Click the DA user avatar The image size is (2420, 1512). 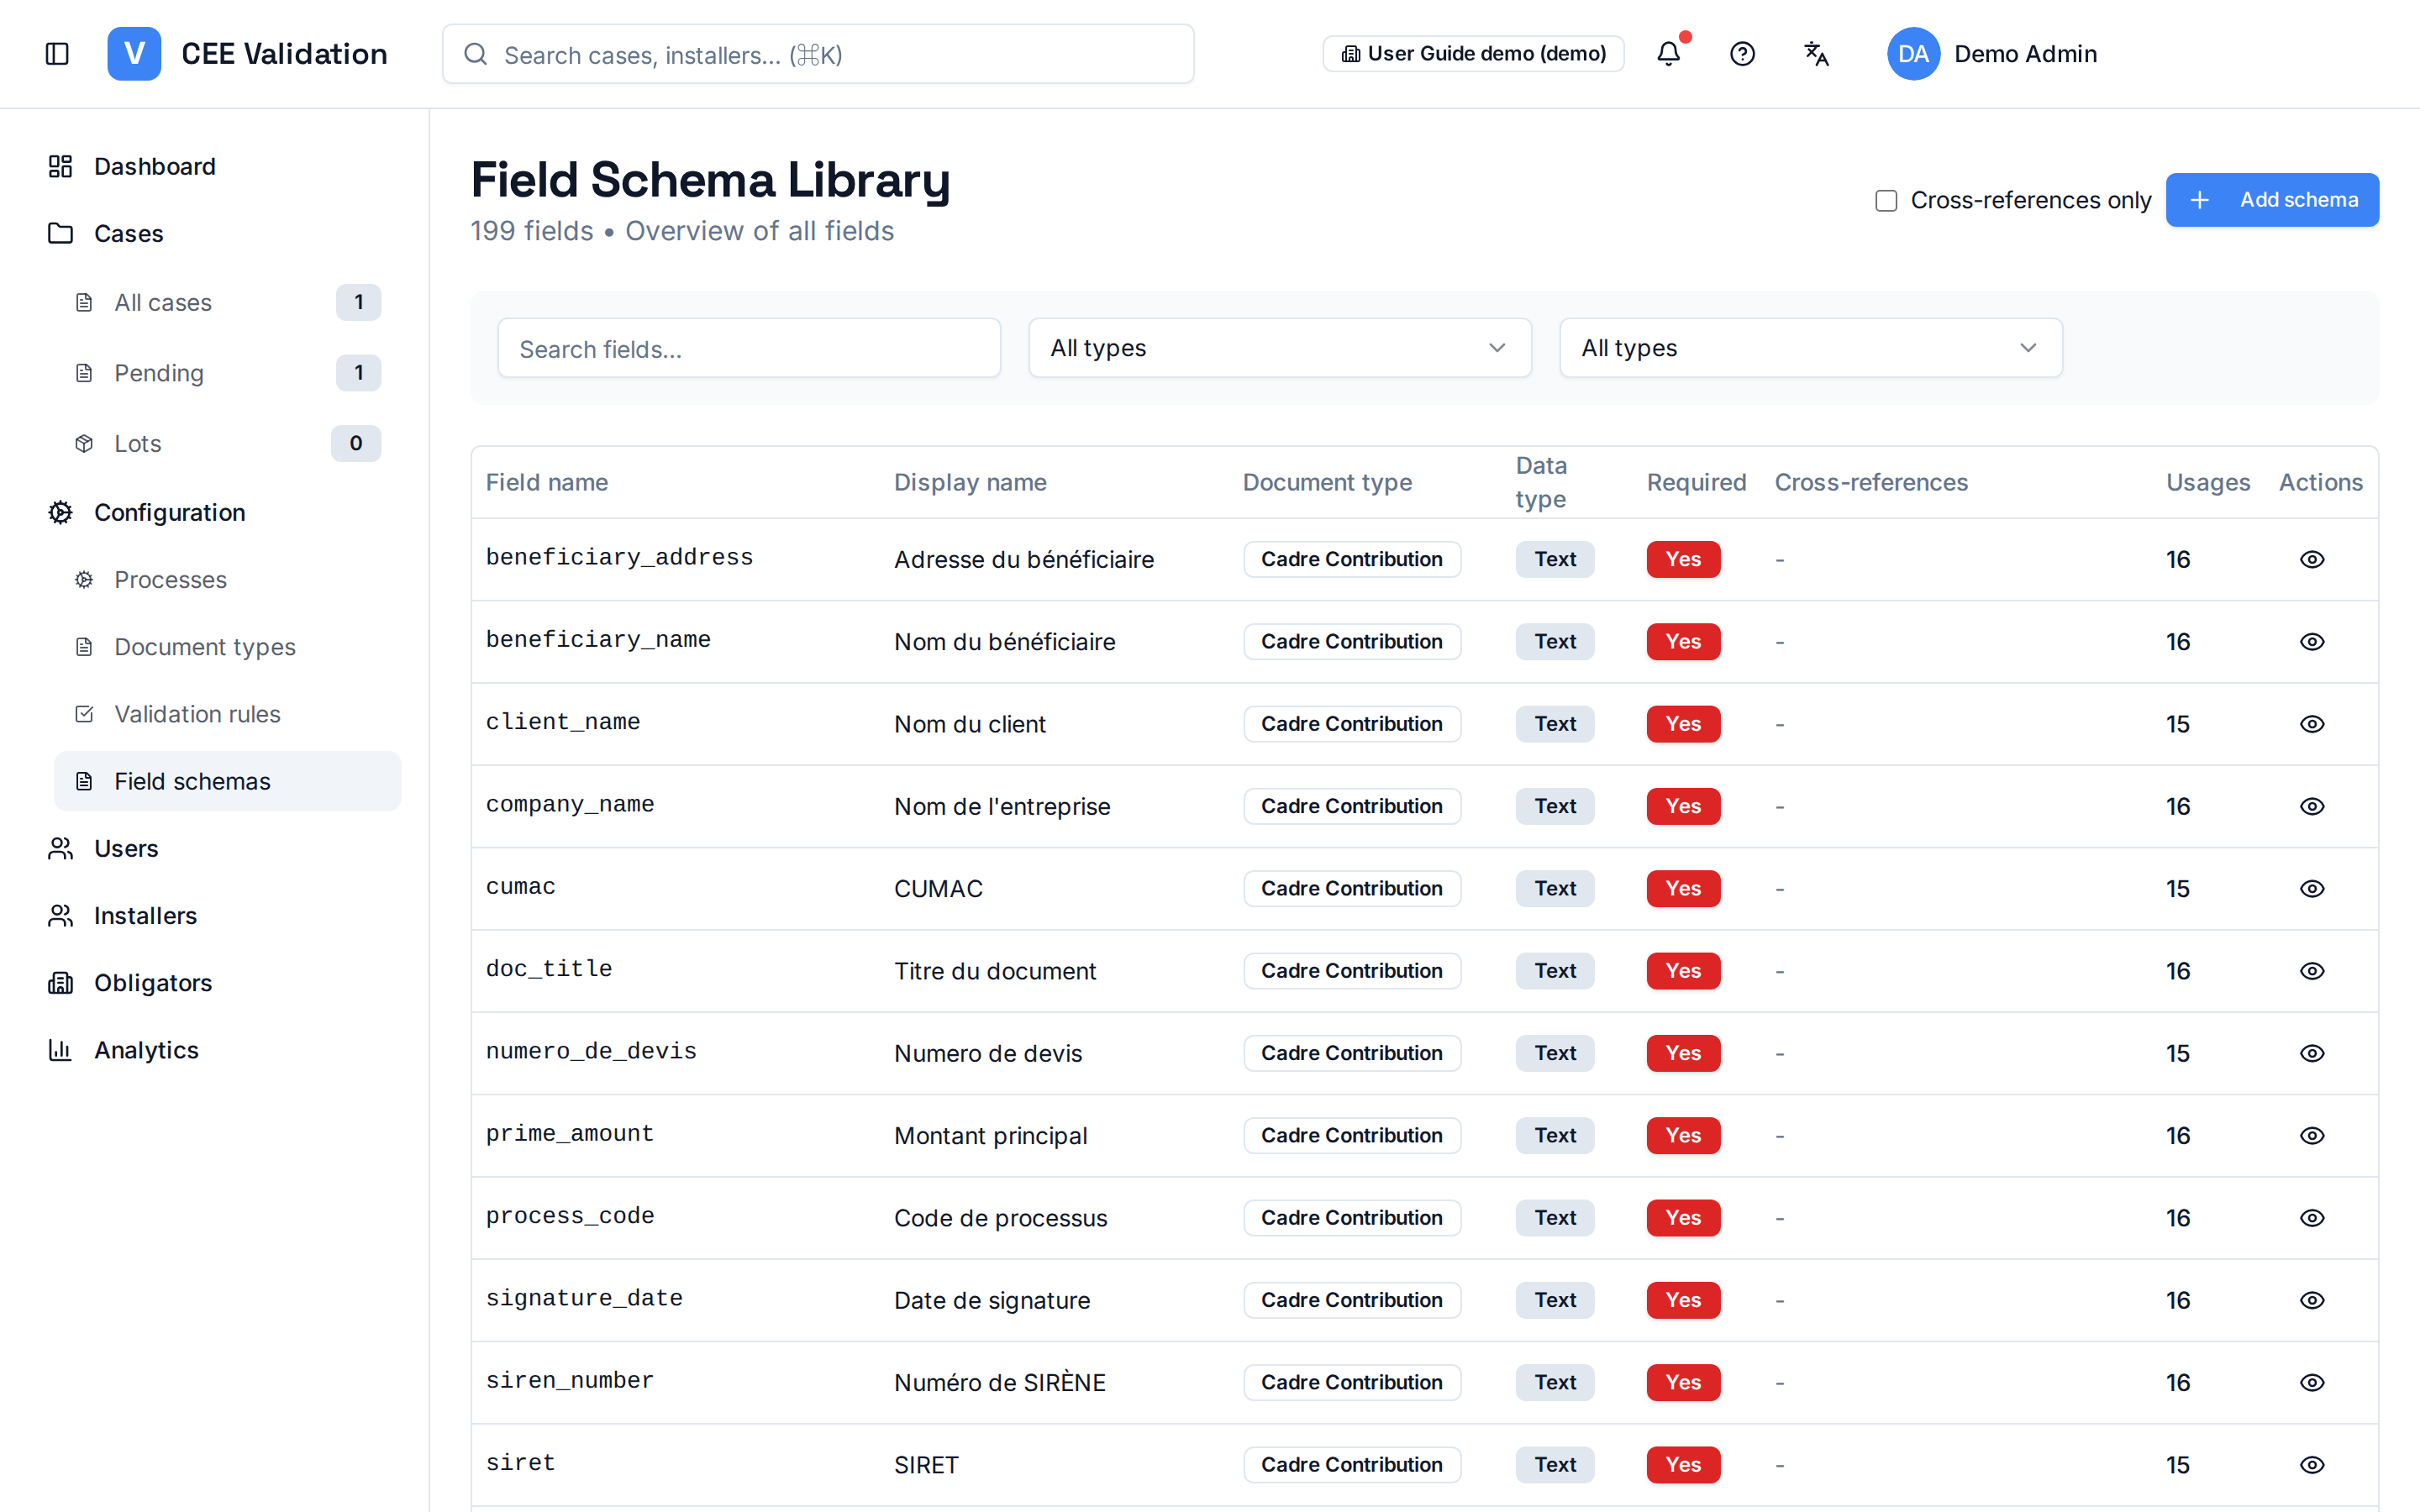(x=1913, y=54)
